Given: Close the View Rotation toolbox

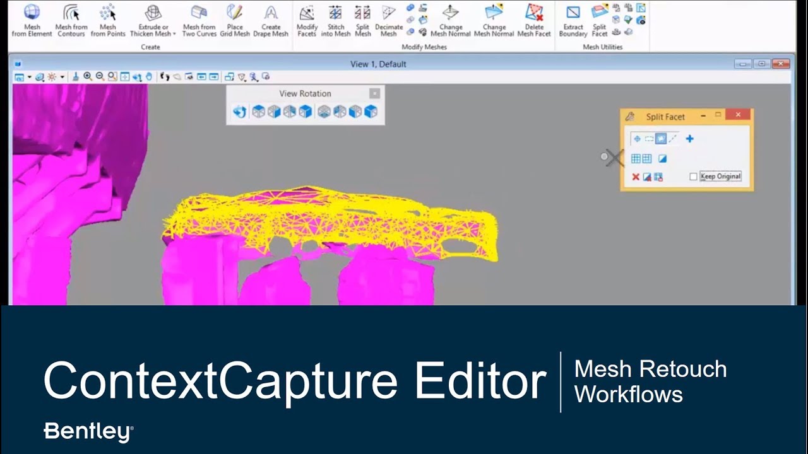Looking at the screenshot, I should point(374,93).
